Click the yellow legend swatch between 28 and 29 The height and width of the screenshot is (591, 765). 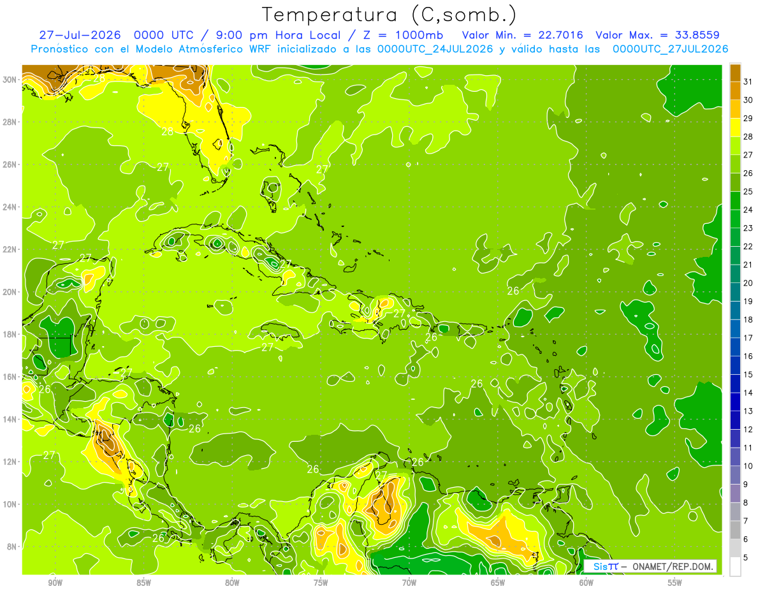tap(735, 128)
